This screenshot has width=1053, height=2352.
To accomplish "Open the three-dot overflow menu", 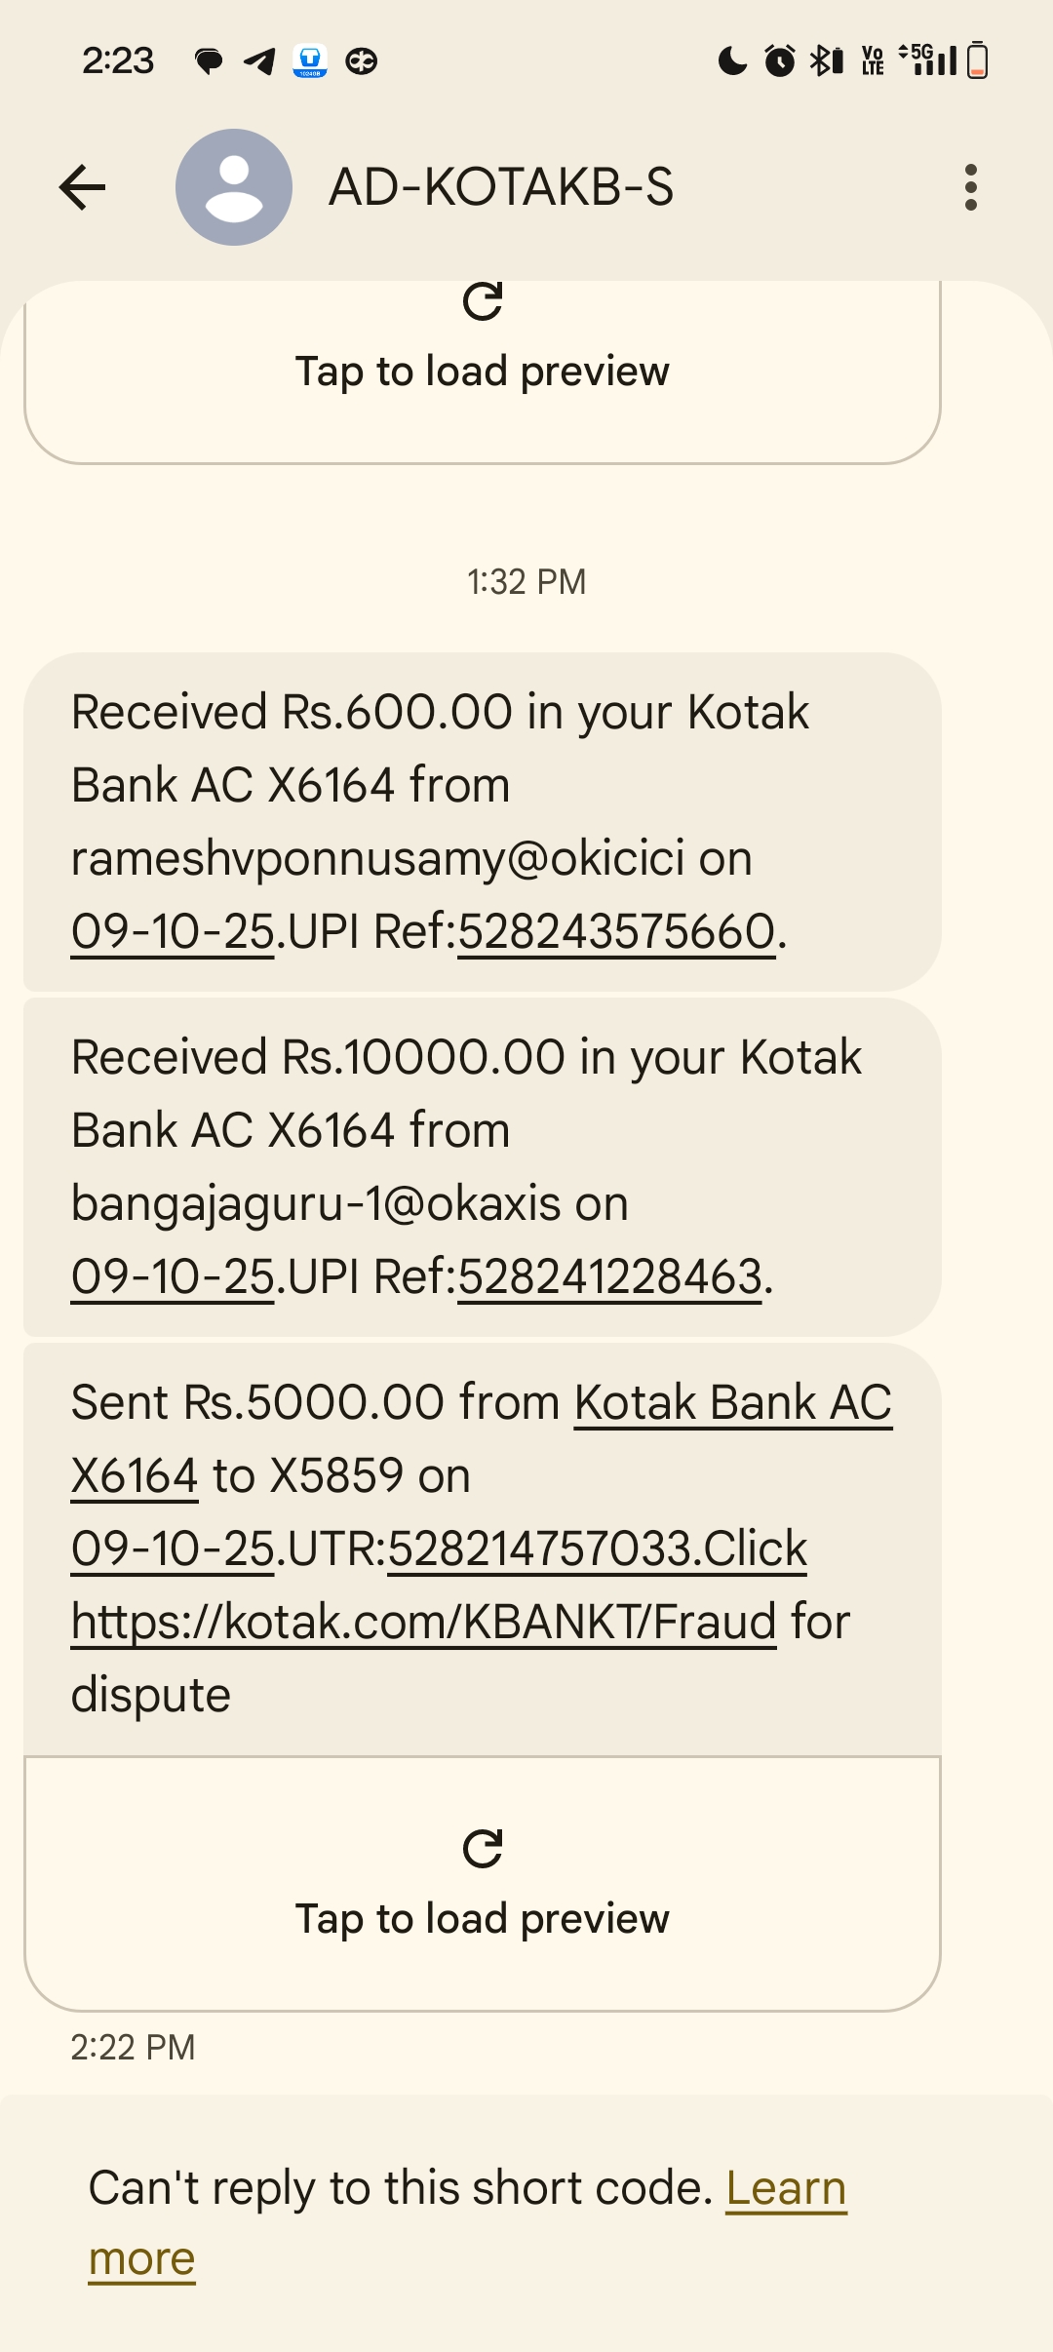I will (970, 187).
